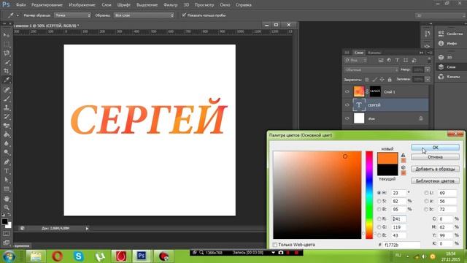This screenshot has width=467, height=263.
Task: Select the Rectangular Marquee tool
Action: [x=7, y=44]
